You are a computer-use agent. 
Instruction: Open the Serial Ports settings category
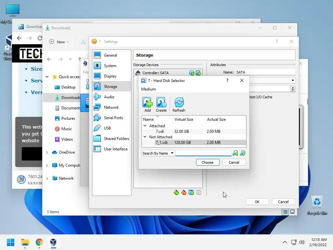[112, 118]
